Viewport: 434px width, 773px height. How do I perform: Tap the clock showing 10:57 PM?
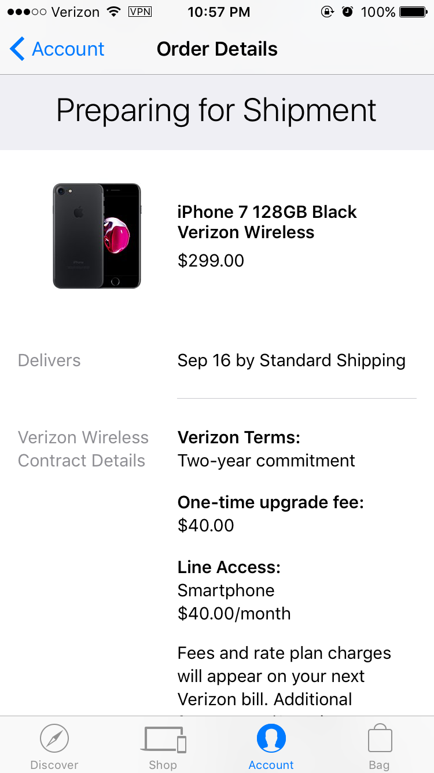[219, 12]
